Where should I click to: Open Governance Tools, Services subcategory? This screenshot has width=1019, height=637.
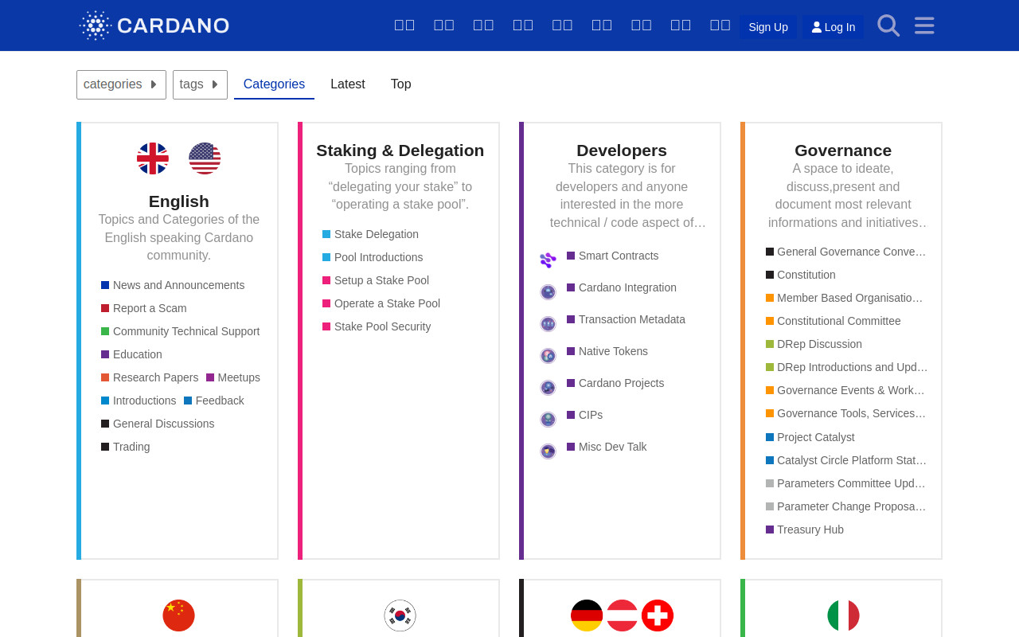coord(846,413)
